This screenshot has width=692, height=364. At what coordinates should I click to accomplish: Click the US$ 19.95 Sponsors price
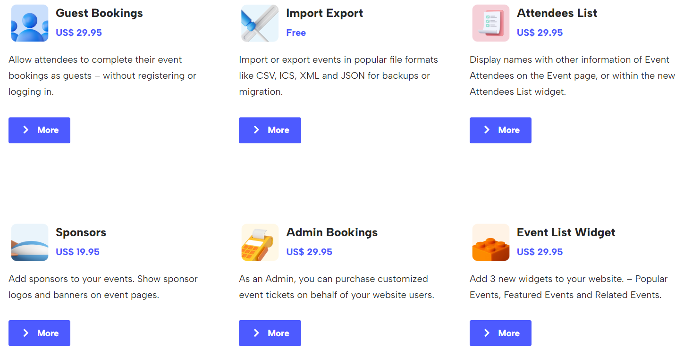[x=77, y=252]
